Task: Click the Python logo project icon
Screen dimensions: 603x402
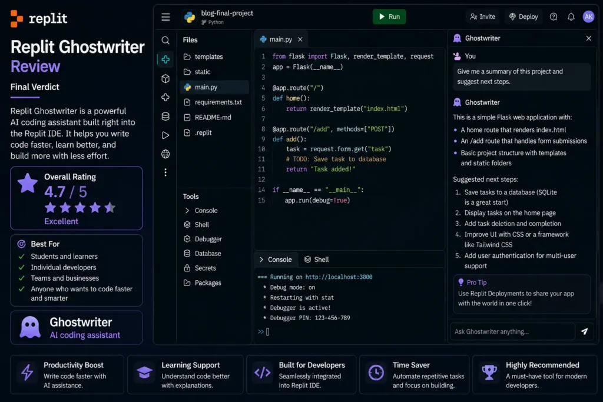Action: coord(190,17)
